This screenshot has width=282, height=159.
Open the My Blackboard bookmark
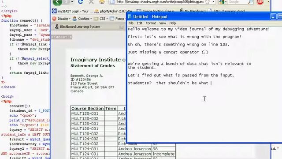[x=193, y=11]
